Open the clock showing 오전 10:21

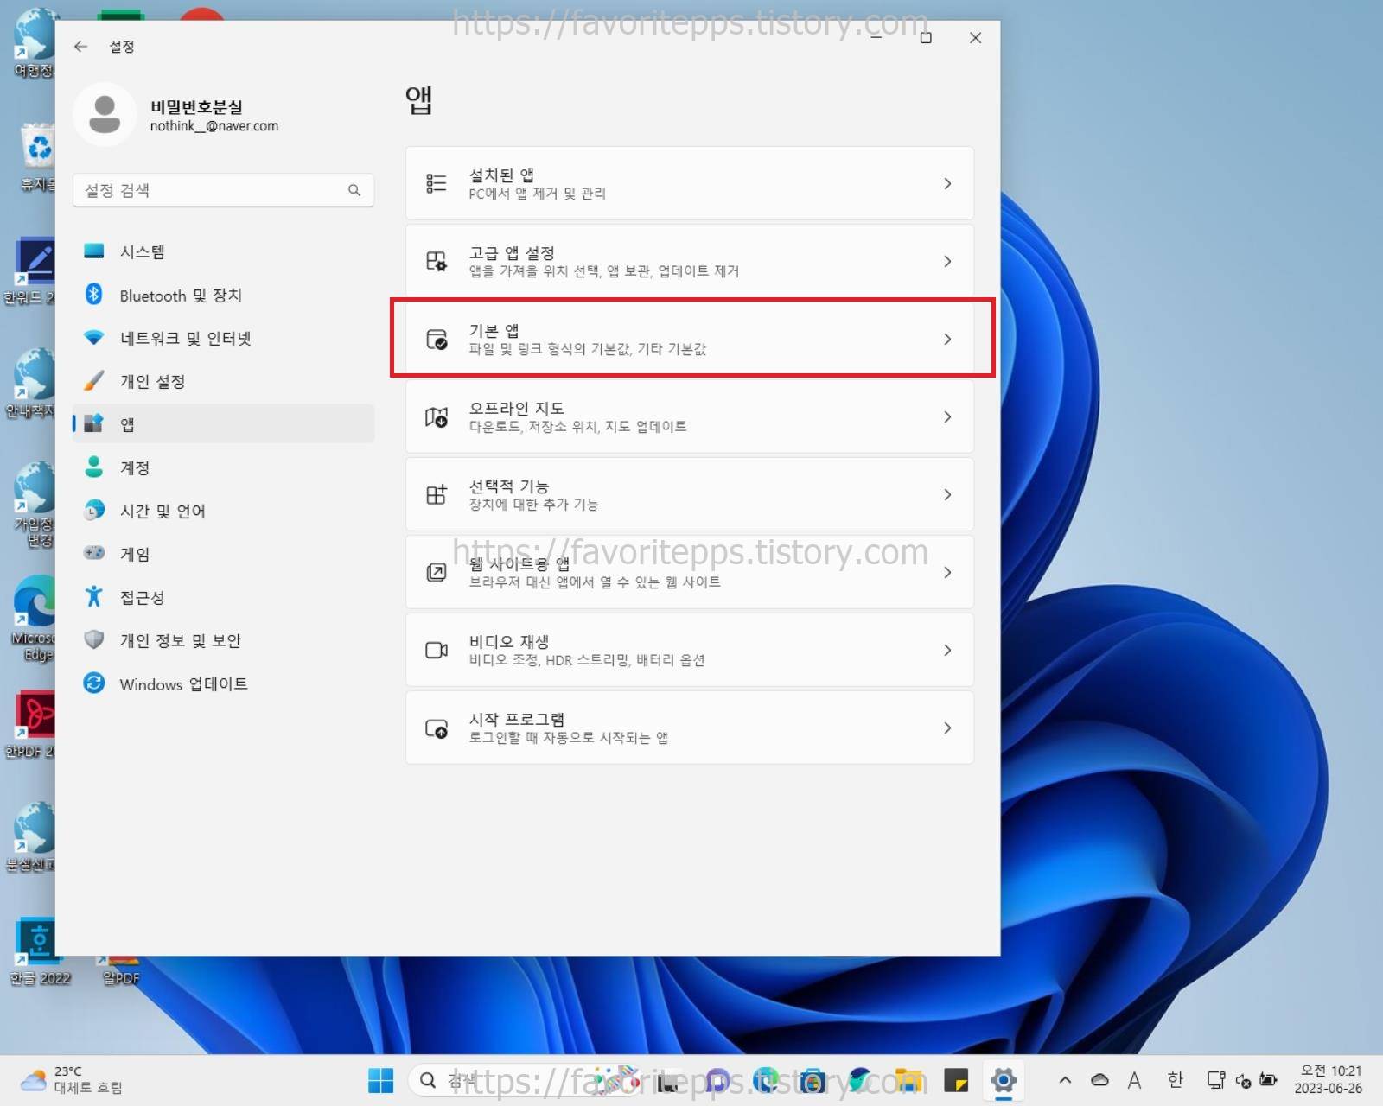pyautogui.click(x=1329, y=1080)
